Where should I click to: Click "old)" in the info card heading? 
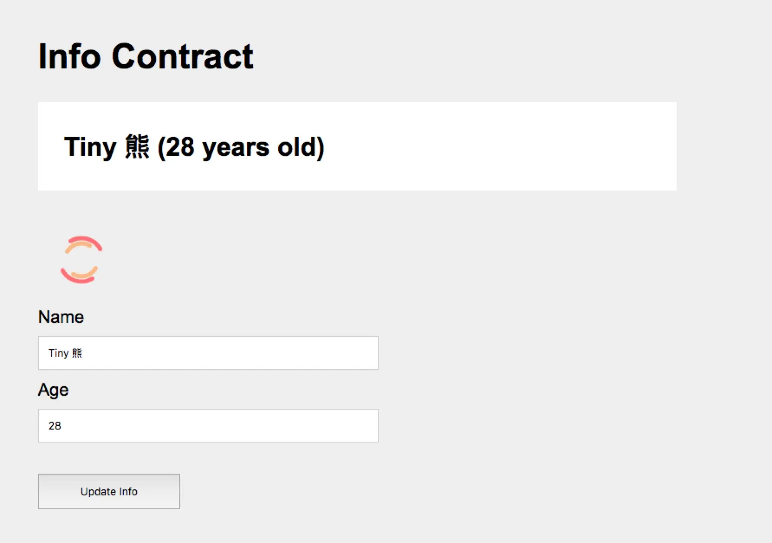coord(301,147)
